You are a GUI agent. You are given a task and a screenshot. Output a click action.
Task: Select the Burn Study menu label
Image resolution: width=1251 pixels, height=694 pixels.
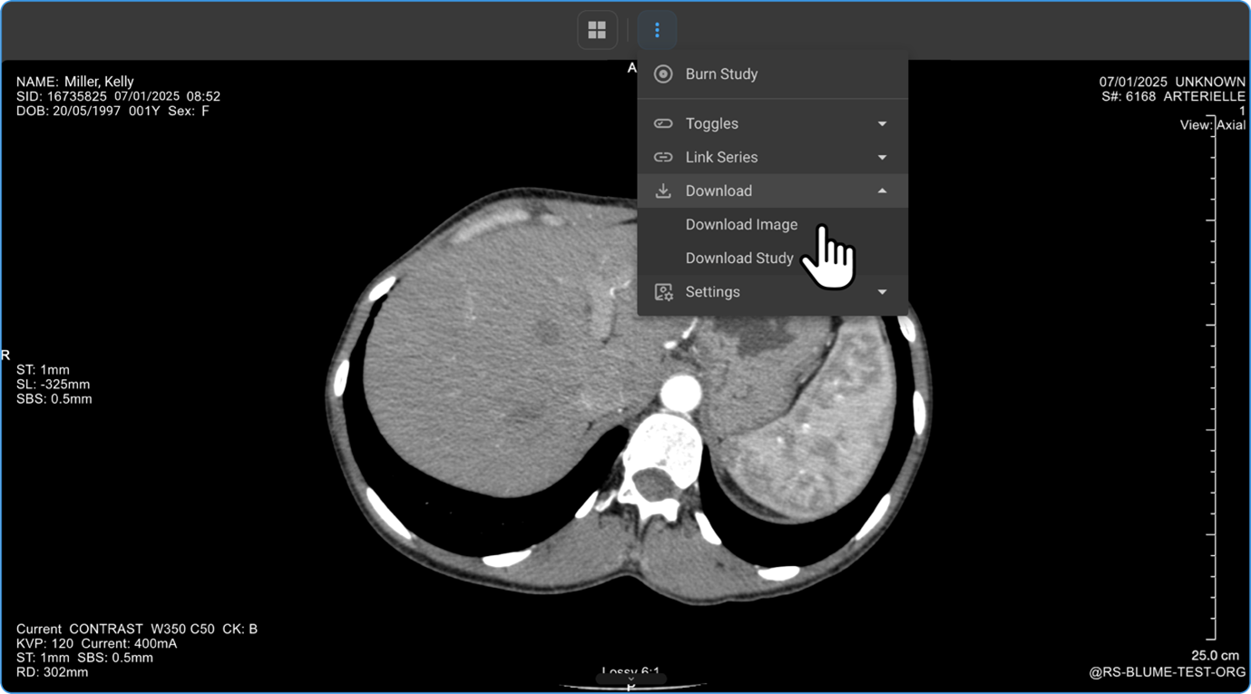[x=721, y=74]
